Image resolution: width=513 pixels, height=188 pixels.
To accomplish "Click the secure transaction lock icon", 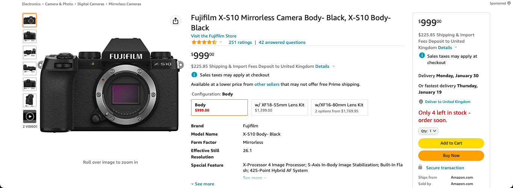I will (x=421, y=167).
